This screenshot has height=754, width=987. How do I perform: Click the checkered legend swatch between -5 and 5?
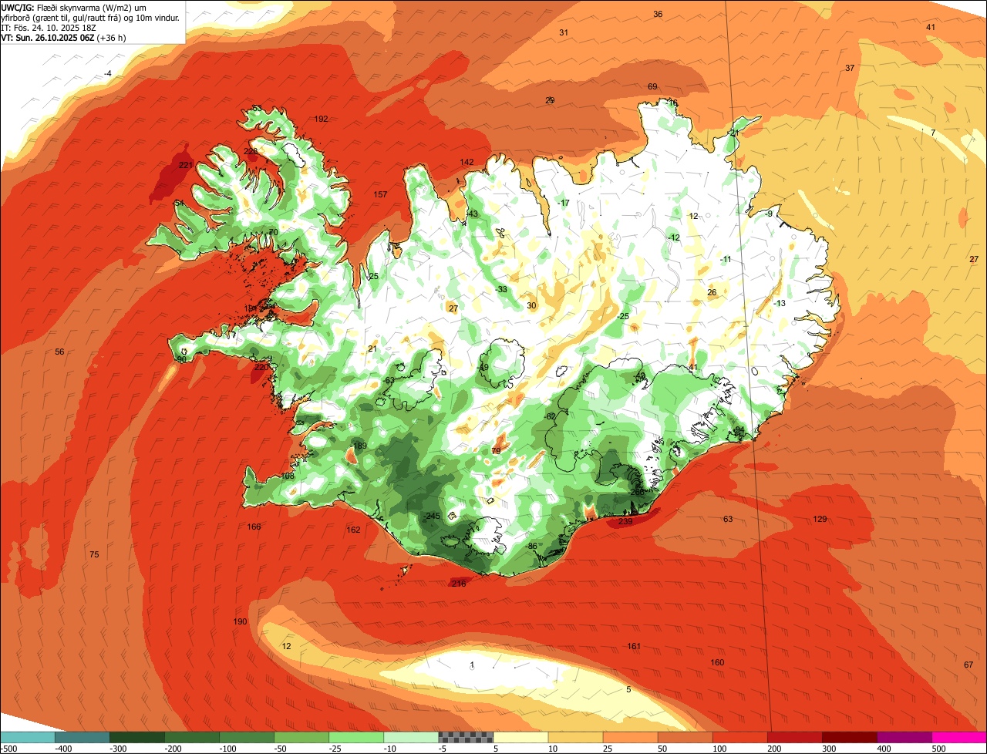(466, 737)
